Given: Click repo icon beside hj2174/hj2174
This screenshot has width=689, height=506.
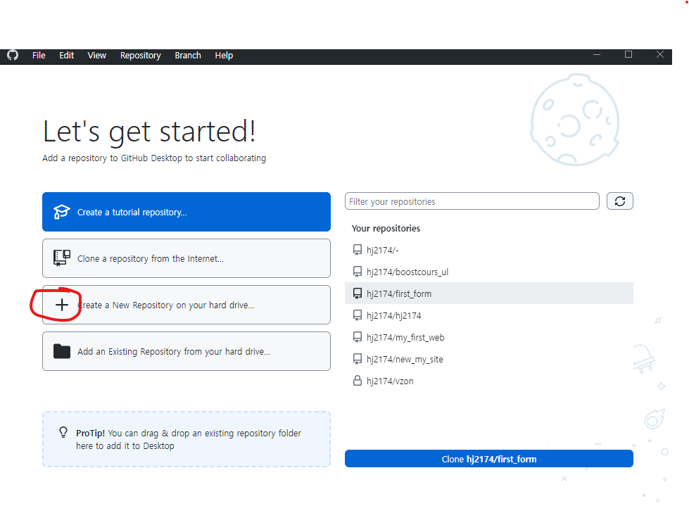Looking at the screenshot, I should point(358,315).
